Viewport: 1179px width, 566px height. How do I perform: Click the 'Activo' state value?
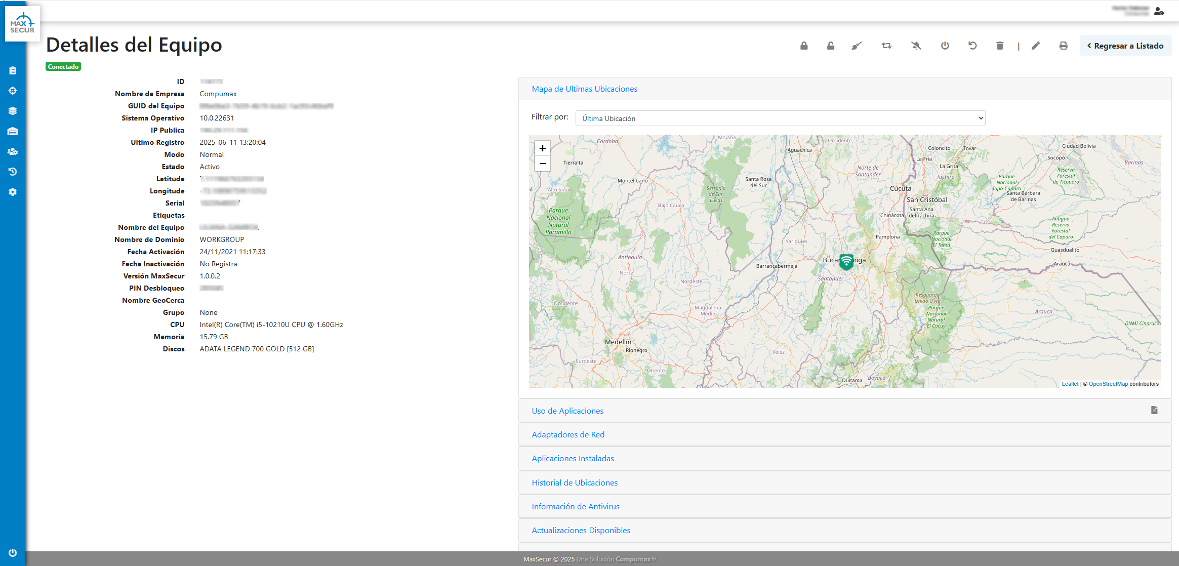[x=210, y=167]
